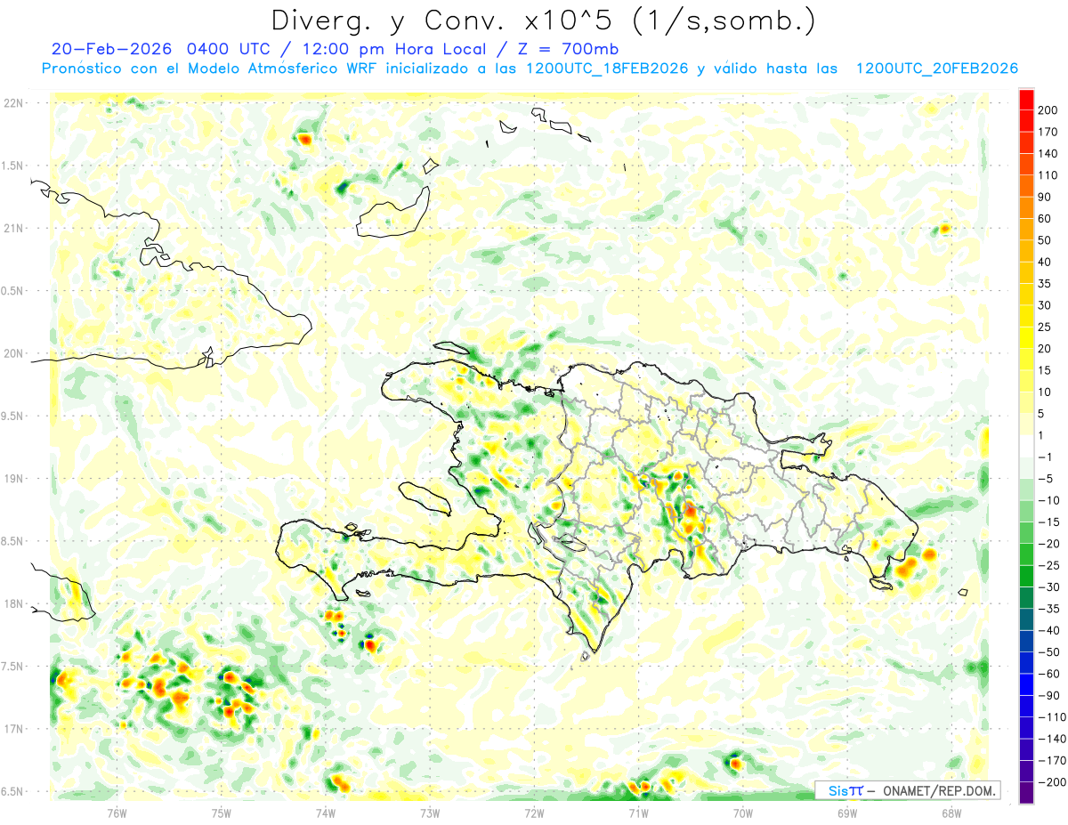This screenshot has width=1068, height=825.
Task: Click the 0.5N latitude axis label
Action: pos(13,291)
